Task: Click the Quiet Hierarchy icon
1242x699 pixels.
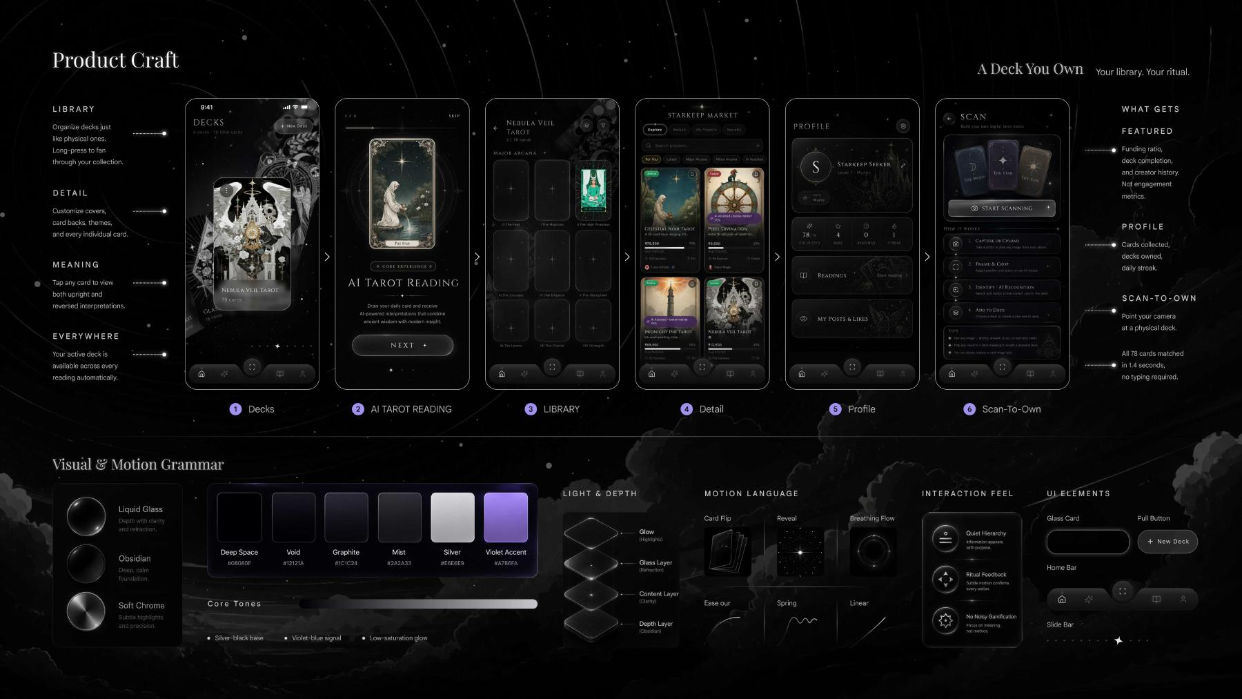Action: click(945, 539)
